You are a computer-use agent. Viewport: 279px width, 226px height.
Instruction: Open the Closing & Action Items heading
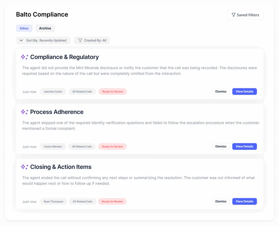pos(61,167)
